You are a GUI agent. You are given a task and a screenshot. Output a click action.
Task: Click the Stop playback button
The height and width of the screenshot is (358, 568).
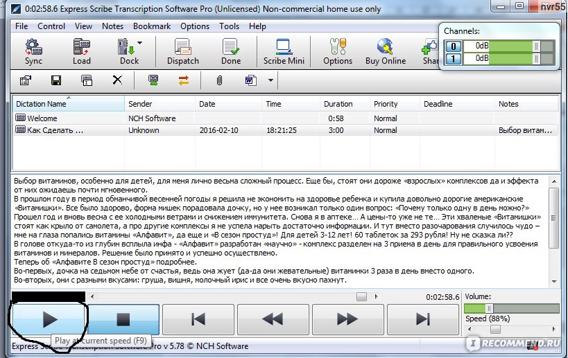[123, 320]
